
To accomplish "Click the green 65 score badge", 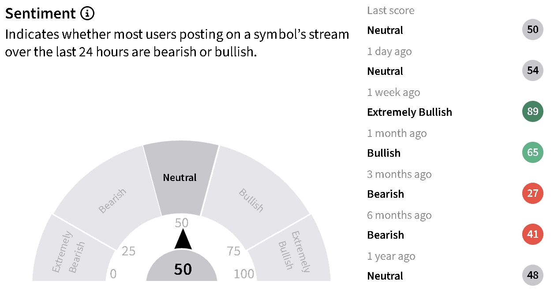I will pos(533,152).
